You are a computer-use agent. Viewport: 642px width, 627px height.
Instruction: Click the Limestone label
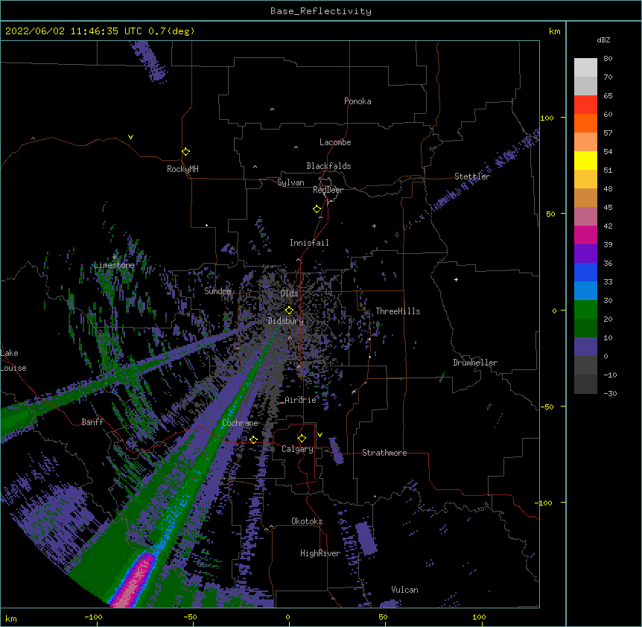[x=114, y=265]
